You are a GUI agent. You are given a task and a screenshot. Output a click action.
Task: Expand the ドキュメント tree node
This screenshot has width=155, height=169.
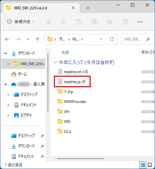click(x=8, y=105)
